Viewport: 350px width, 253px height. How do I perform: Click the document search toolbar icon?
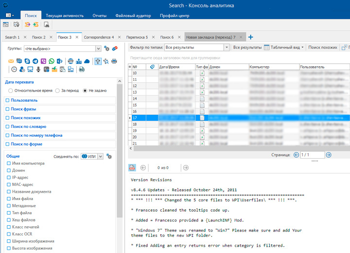(46, 24)
